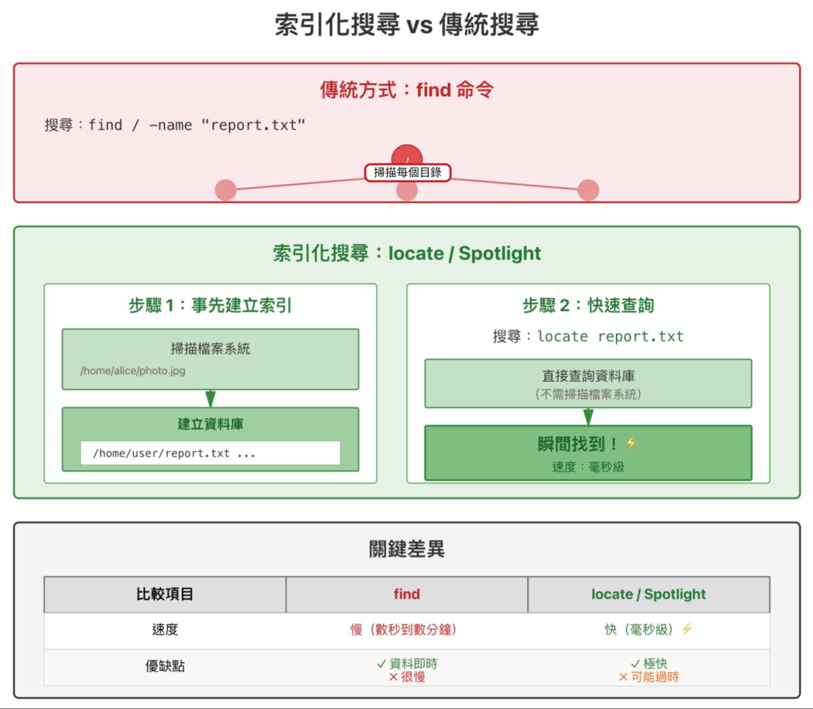Click the green checkmark before 資料即時
The height and width of the screenshot is (709, 813).
click(381, 664)
